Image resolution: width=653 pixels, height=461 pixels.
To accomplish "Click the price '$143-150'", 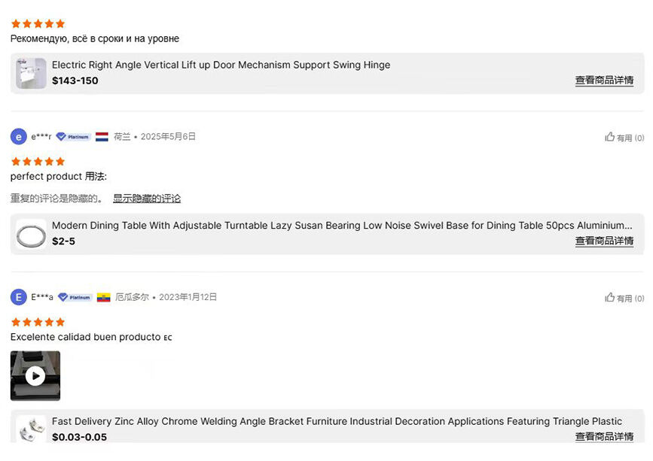I will (x=75, y=80).
